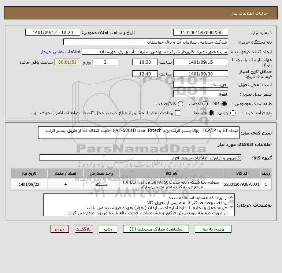Screen dimensions: 282x273
Task: Click the 'توضیحات خریدار' label
Action: pos(254,205)
